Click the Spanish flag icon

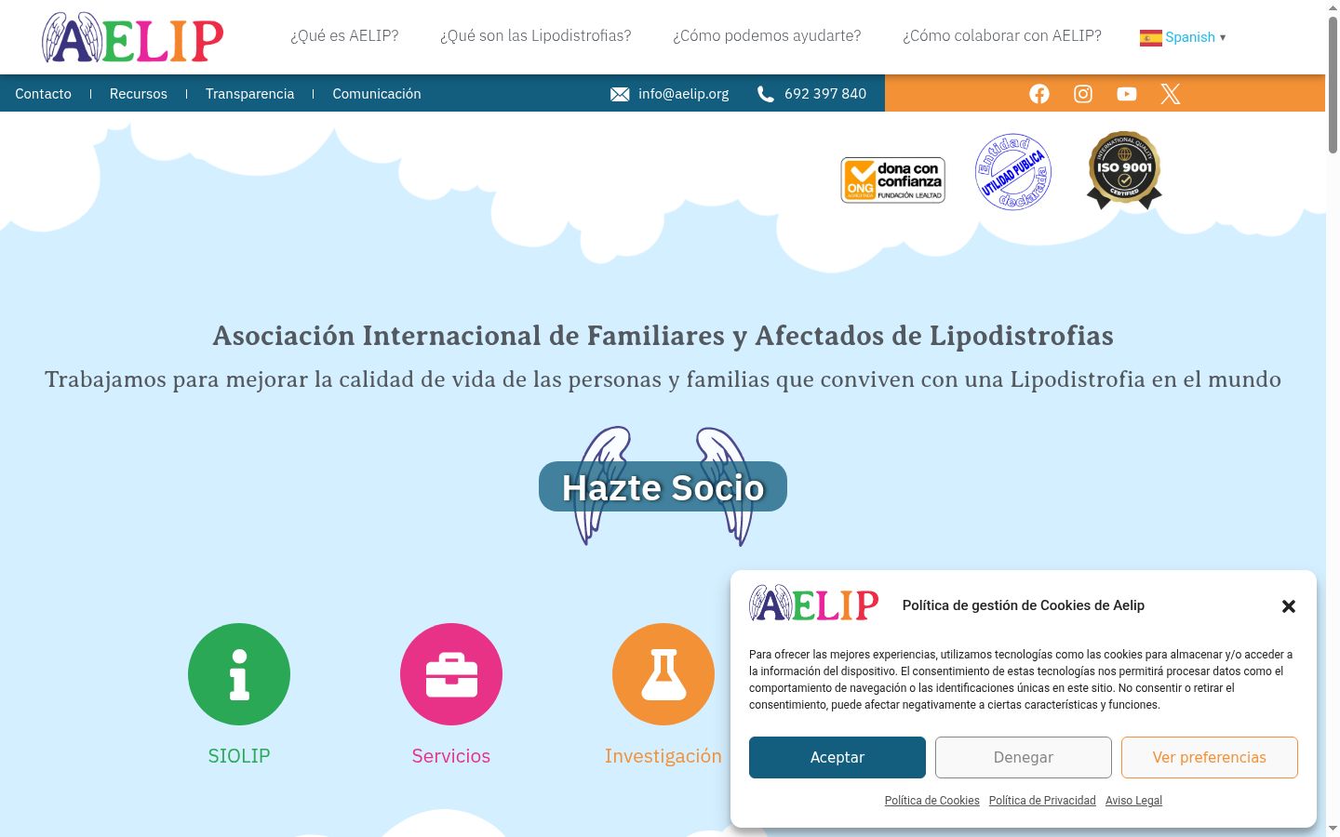pos(1151,37)
